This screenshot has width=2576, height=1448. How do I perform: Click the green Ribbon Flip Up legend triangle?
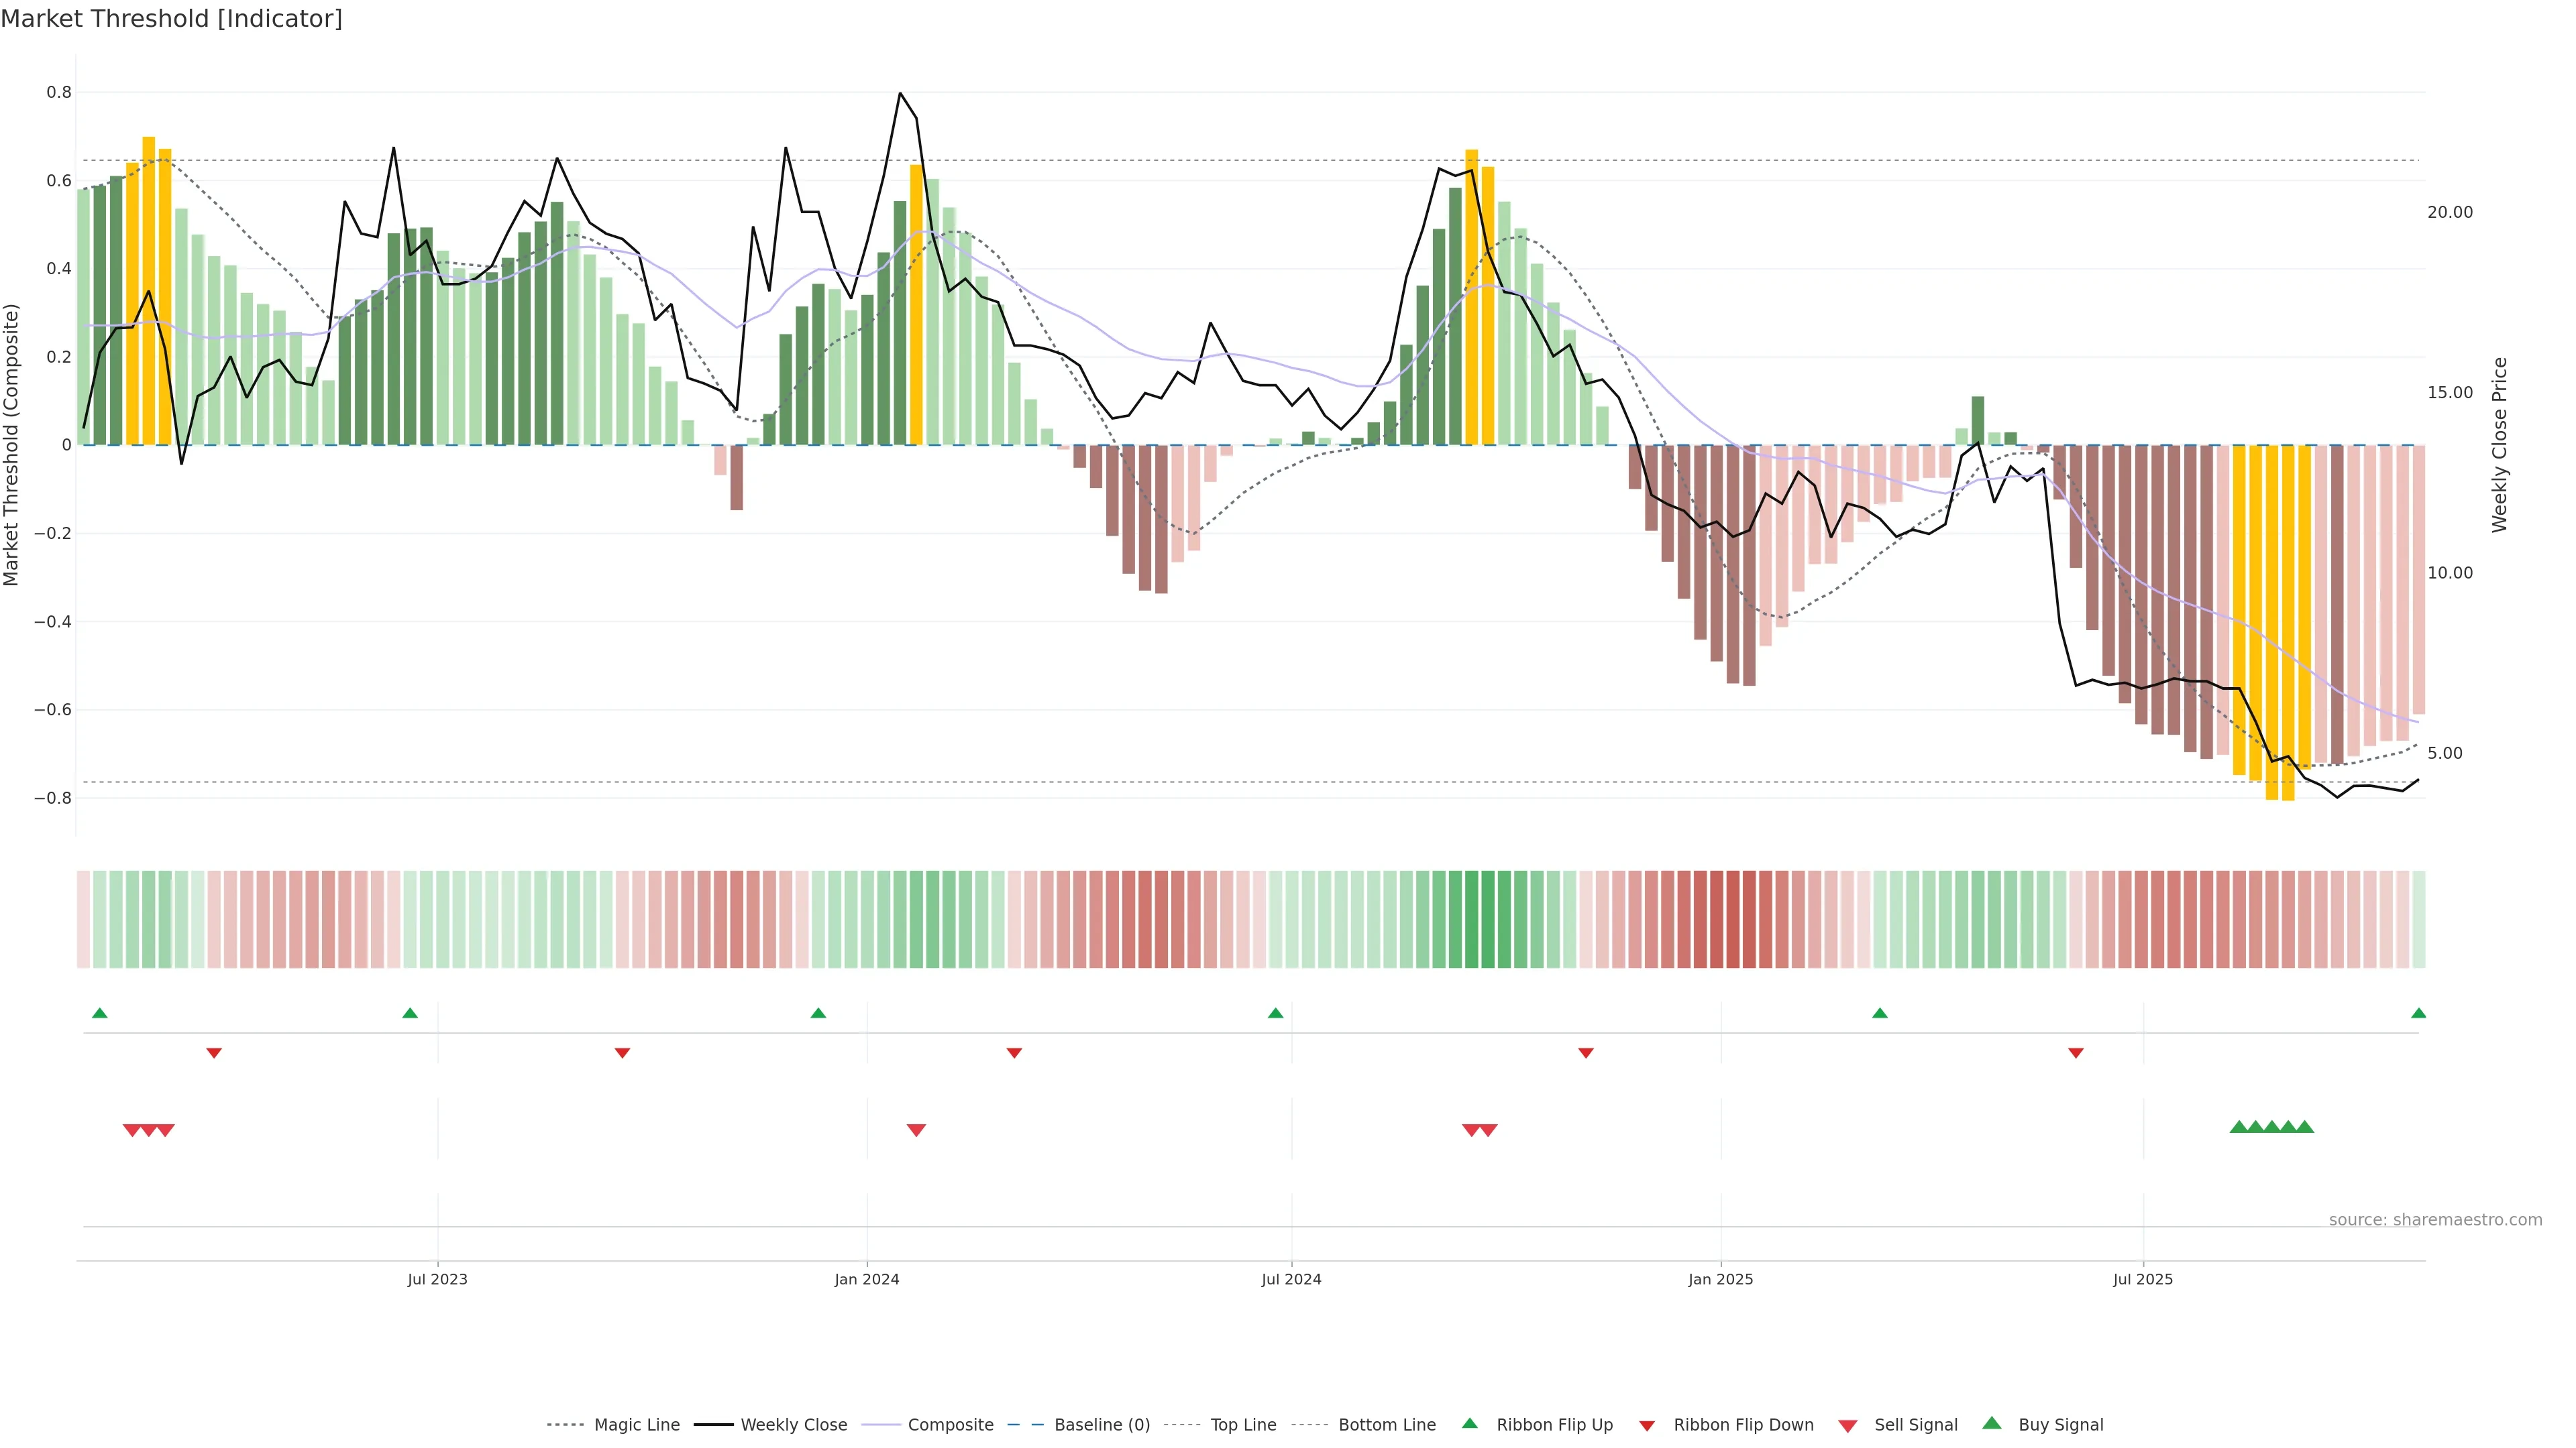1469,1423
